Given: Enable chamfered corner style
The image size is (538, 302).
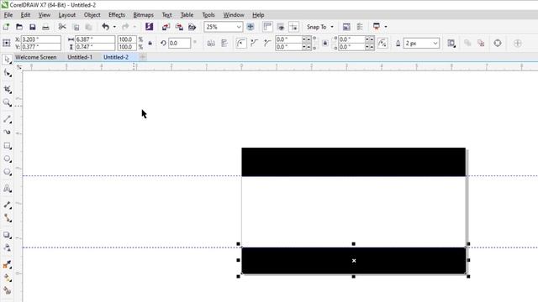Looking at the screenshot, I should point(267,43).
